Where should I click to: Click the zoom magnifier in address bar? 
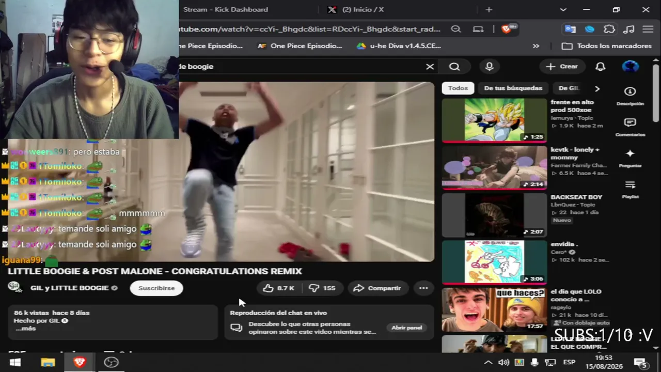coord(456,29)
